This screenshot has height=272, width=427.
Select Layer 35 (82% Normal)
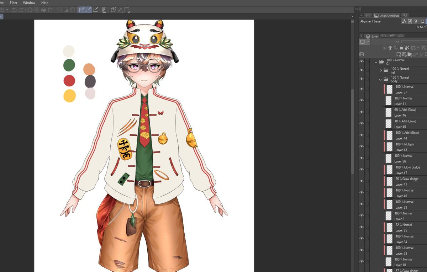[x=406, y=228]
